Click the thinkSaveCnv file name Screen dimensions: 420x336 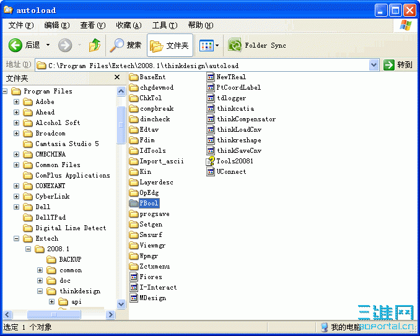[x=239, y=150]
